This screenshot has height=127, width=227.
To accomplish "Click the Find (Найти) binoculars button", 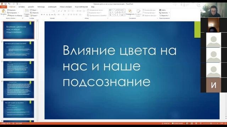I will tap(162, 10).
